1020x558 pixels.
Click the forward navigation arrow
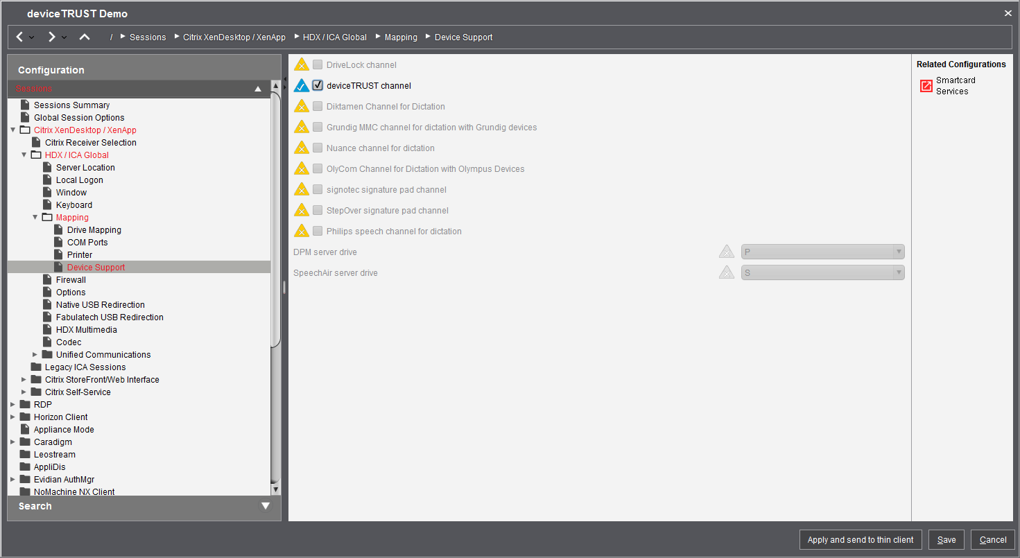[x=51, y=36]
